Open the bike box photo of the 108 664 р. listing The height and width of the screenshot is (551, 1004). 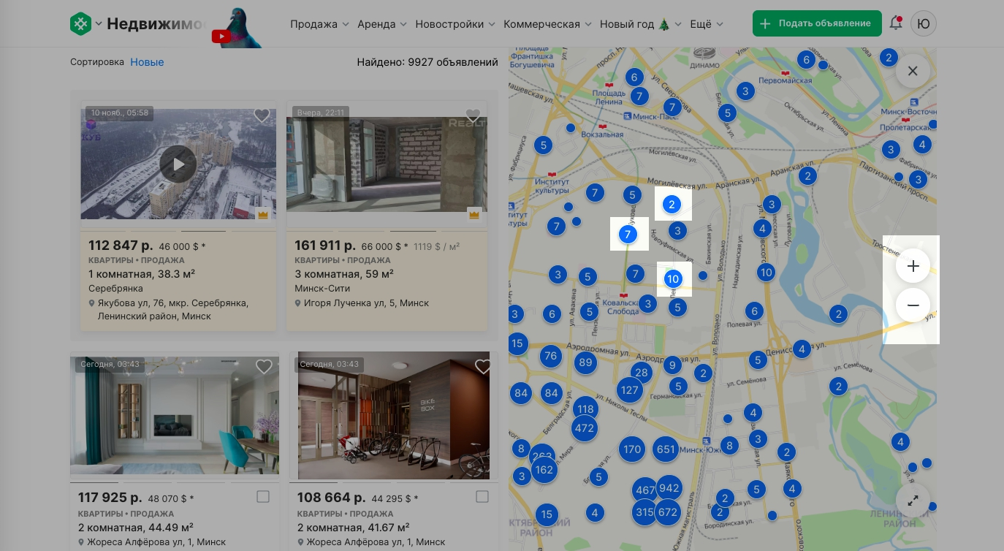pyautogui.click(x=394, y=415)
